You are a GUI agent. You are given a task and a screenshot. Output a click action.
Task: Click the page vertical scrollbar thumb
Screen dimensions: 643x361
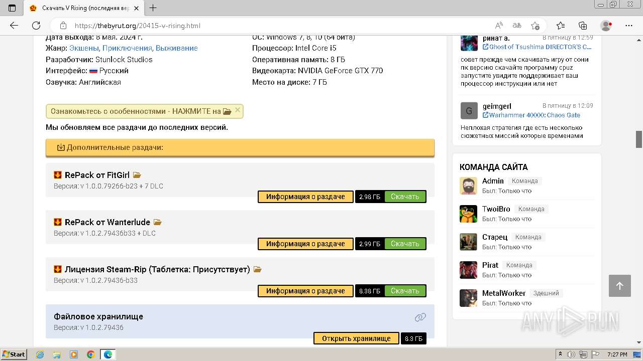coord(639,139)
